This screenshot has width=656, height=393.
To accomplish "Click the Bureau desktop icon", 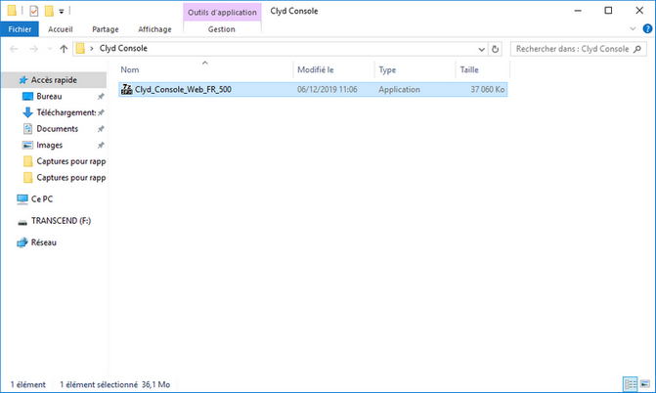I will pos(27,97).
